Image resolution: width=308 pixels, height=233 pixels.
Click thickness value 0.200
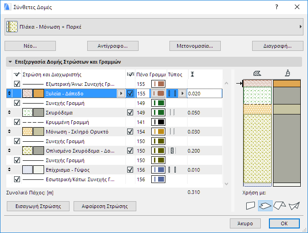[x=194, y=151]
